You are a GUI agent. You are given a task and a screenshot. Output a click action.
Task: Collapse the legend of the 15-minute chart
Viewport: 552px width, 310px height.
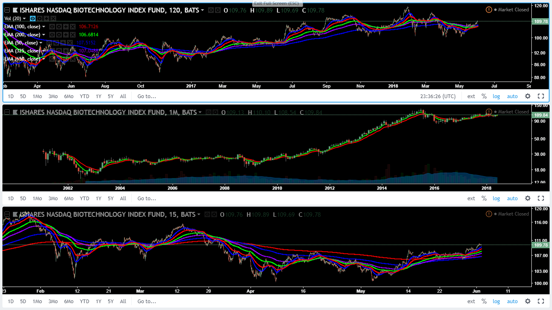click(x=6, y=215)
